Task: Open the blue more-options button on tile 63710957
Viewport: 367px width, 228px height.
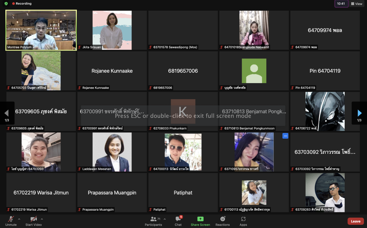Action: click(285, 136)
